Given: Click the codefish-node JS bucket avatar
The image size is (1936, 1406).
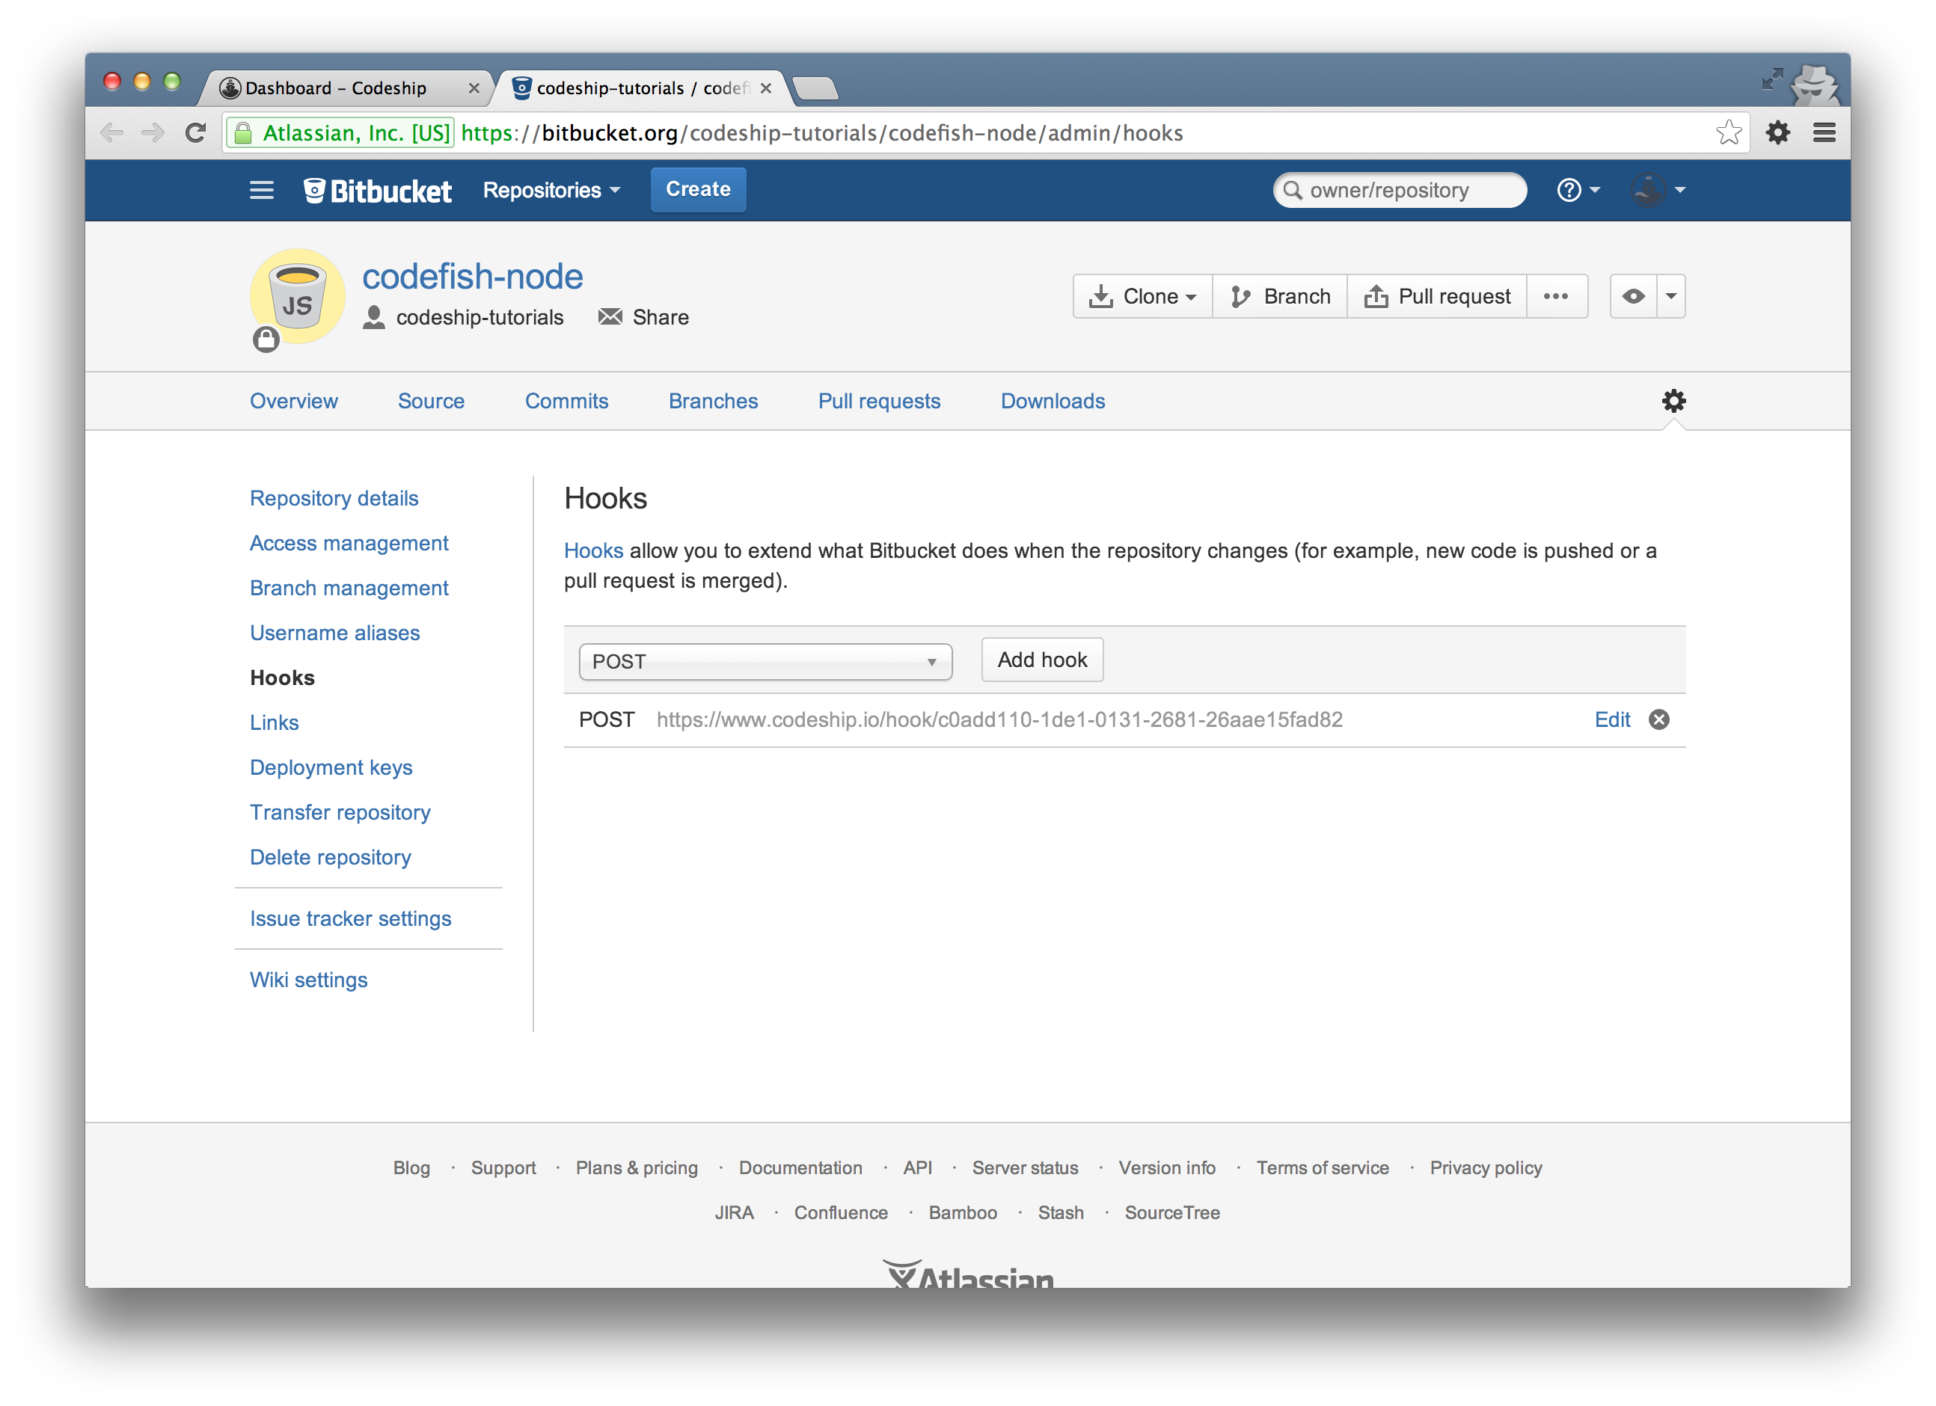Looking at the screenshot, I should 297,297.
